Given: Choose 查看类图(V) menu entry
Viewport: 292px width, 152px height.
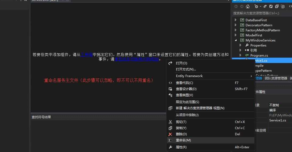Looking at the screenshot, I should [x=210, y=95].
